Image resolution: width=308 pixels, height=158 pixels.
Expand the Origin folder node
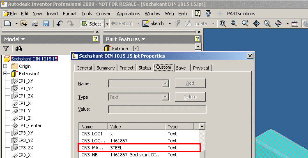coord(5,66)
